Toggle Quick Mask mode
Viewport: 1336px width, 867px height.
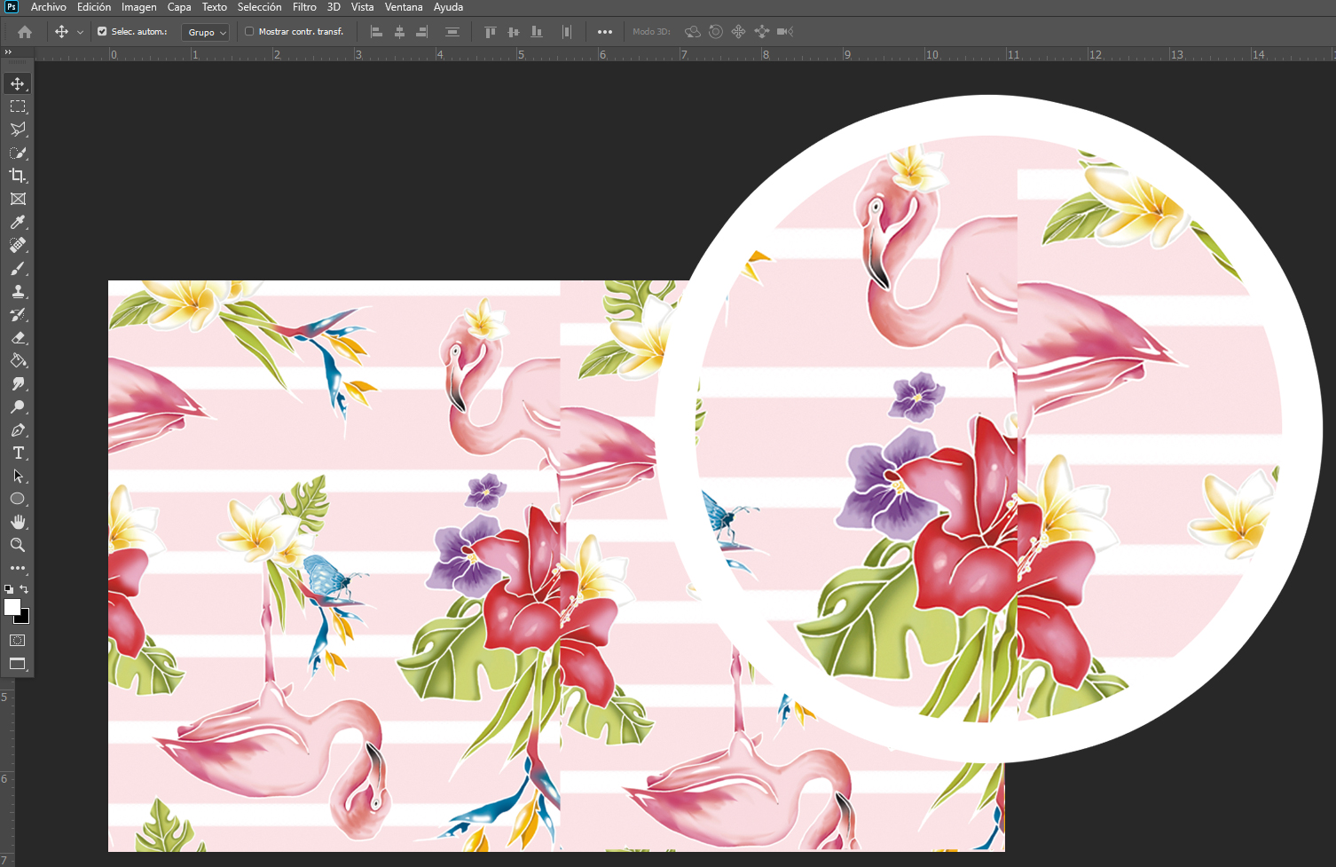[x=18, y=640]
